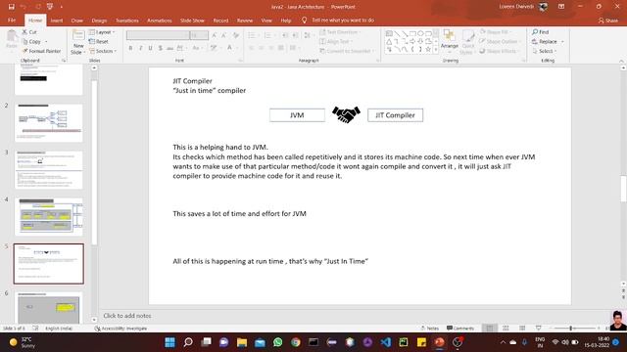Open the Layout dropdown

point(102,32)
